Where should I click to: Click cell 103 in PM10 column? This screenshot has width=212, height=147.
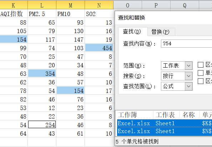(71, 48)
